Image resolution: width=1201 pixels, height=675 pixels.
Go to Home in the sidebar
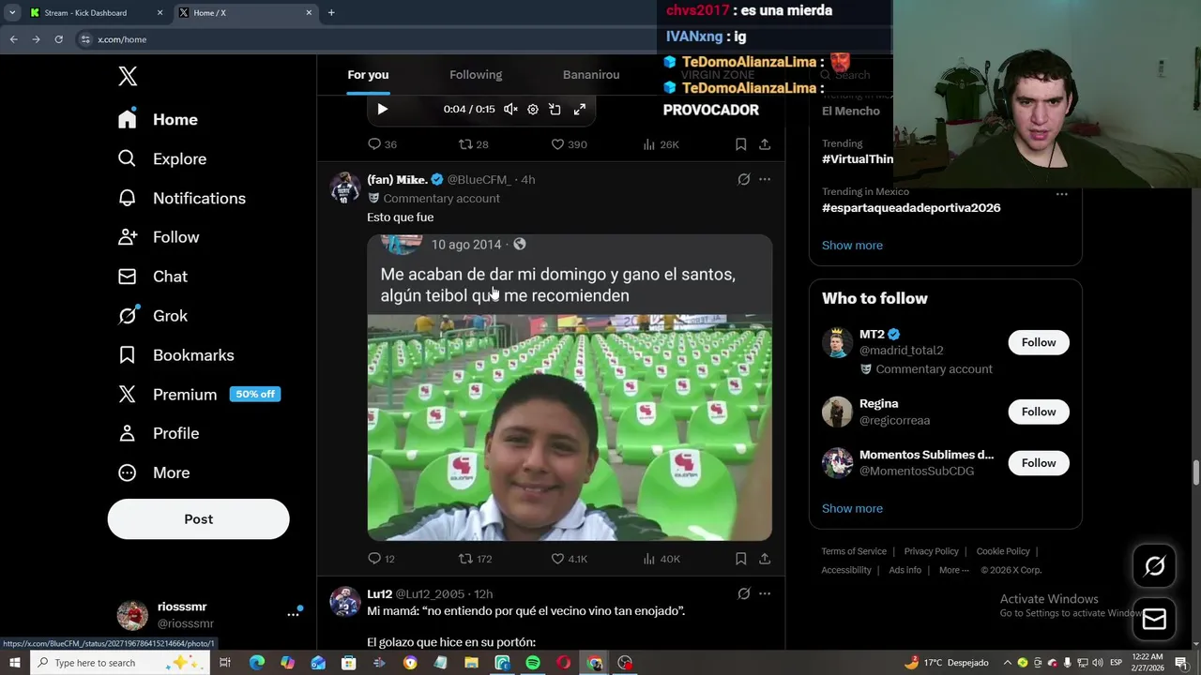click(x=158, y=119)
